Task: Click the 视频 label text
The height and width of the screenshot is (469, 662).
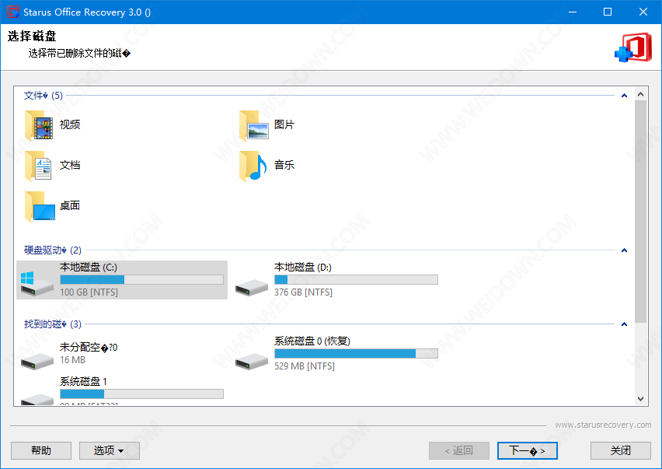Action: (x=70, y=124)
